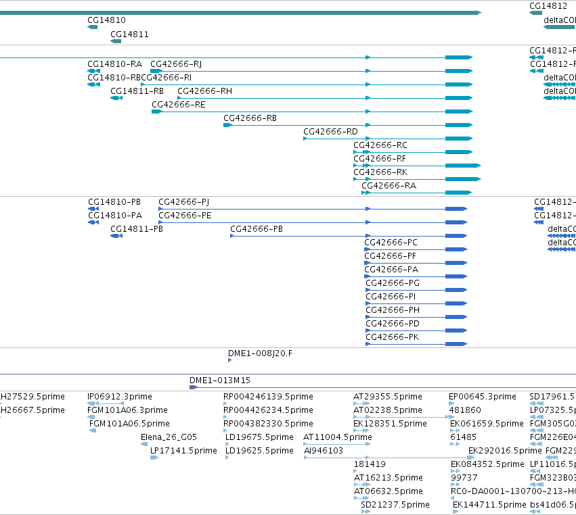Select protein CG42666-PI label
The height and width of the screenshot is (515, 576).
pos(391,297)
